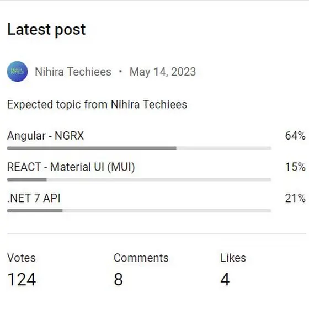Image resolution: width=309 pixels, height=309 pixels.
Task: Click the Likes label
Action: [233, 258]
